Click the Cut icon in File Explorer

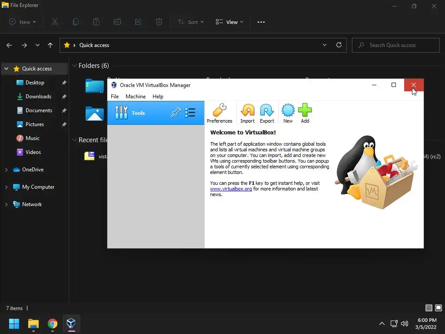click(x=55, y=22)
